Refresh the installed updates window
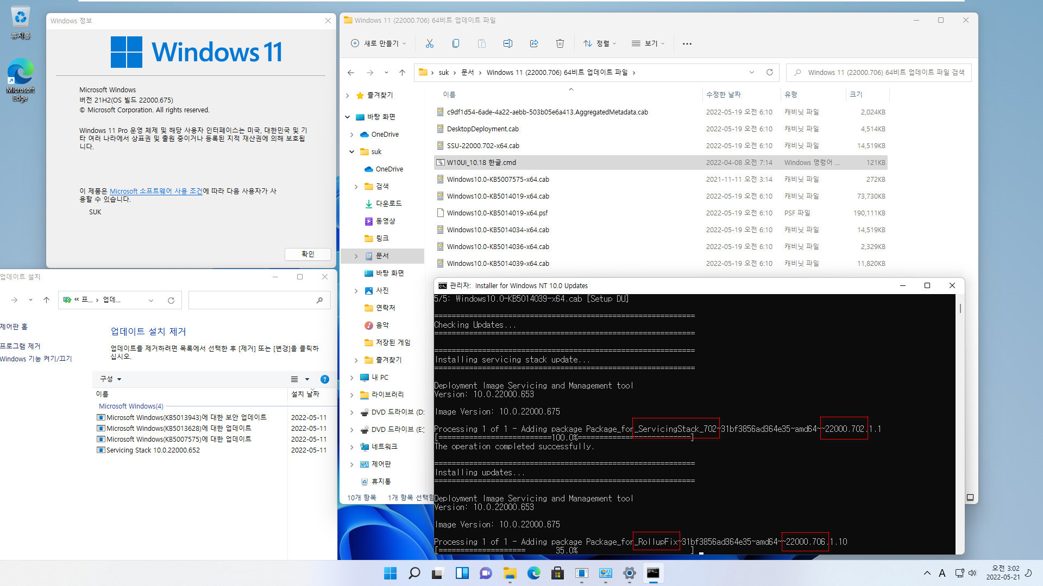Image resolution: width=1043 pixels, height=586 pixels. 171,300
